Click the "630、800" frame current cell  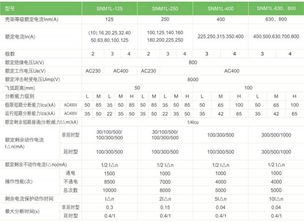(x=276, y=19)
